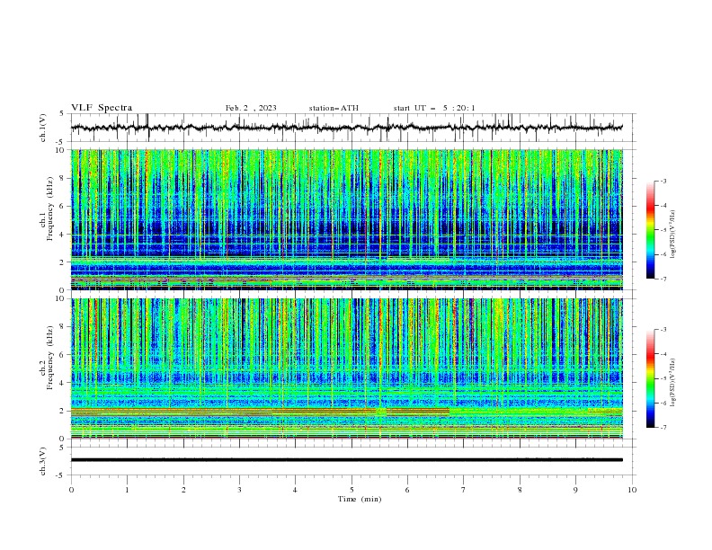Click the "9" tick on the Time axis

coord(575,490)
